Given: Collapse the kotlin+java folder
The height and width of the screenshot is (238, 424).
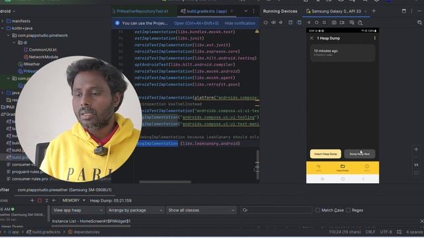Looking at the screenshot, I should tap(3, 28).
